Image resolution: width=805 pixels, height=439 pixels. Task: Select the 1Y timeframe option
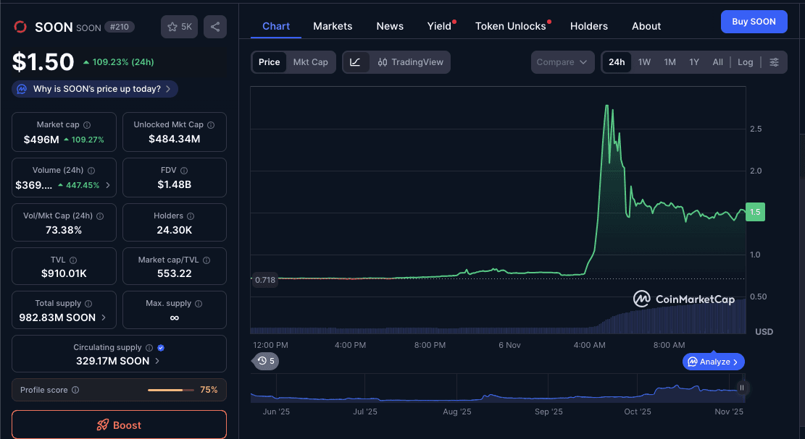[x=693, y=62]
